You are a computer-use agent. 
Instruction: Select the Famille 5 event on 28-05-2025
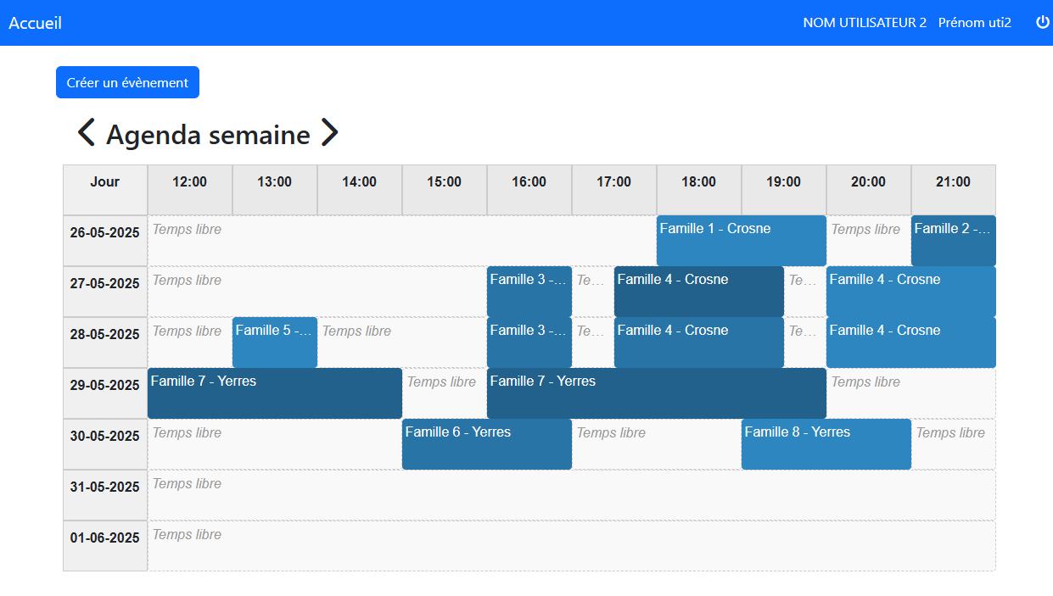pyautogui.click(x=274, y=342)
